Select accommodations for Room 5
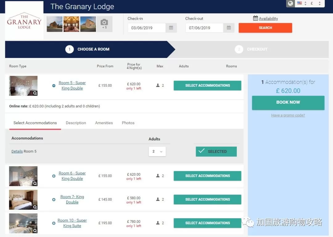This screenshot has width=333, height=237. 207,85
